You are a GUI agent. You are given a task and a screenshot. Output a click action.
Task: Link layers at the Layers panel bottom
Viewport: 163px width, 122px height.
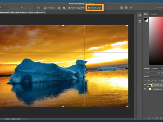[149, 118]
